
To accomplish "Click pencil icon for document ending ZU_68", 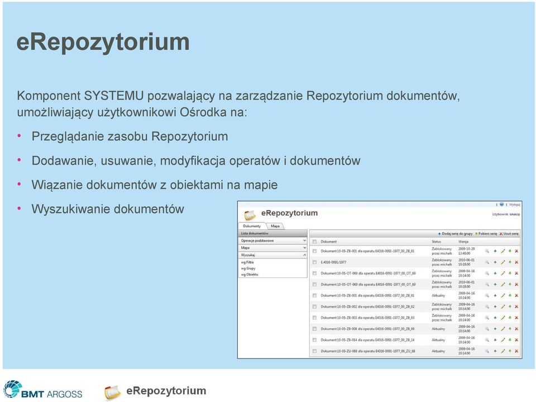I will coord(503,351).
